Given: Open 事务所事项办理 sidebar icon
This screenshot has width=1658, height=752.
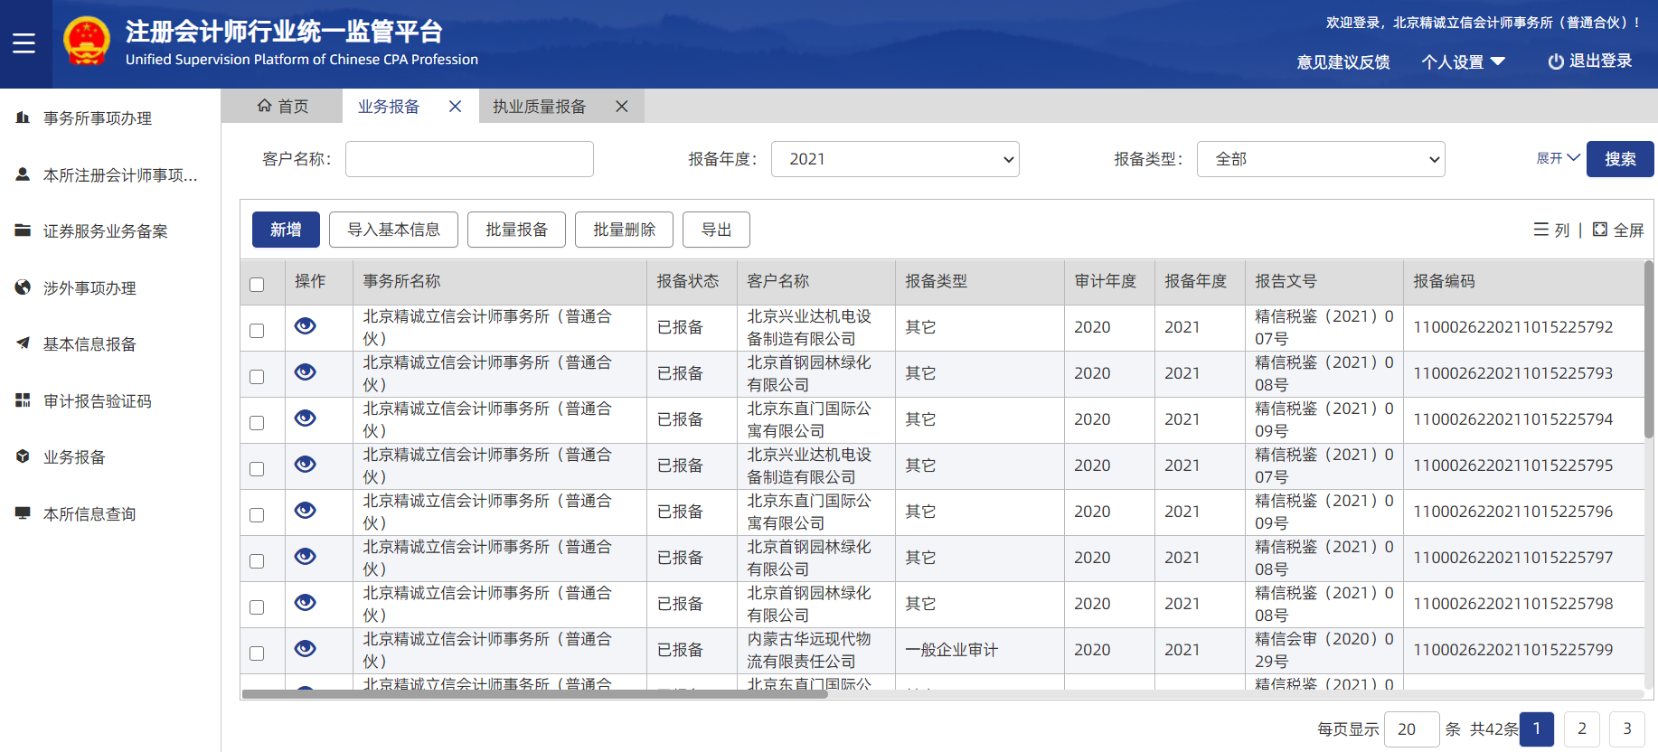Looking at the screenshot, I should (23, 117).
